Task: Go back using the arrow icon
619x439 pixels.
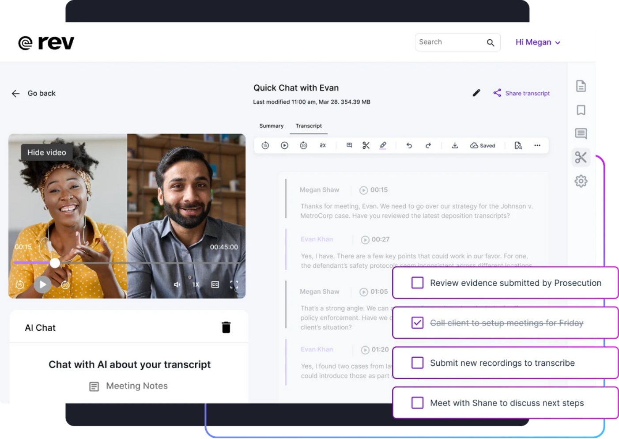Action: pyautogui.click(x=15, y=93)
